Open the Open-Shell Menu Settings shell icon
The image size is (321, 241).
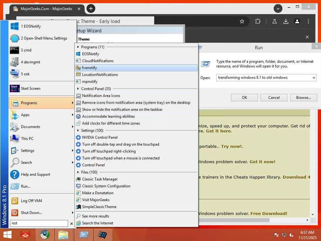click(15, 38)
